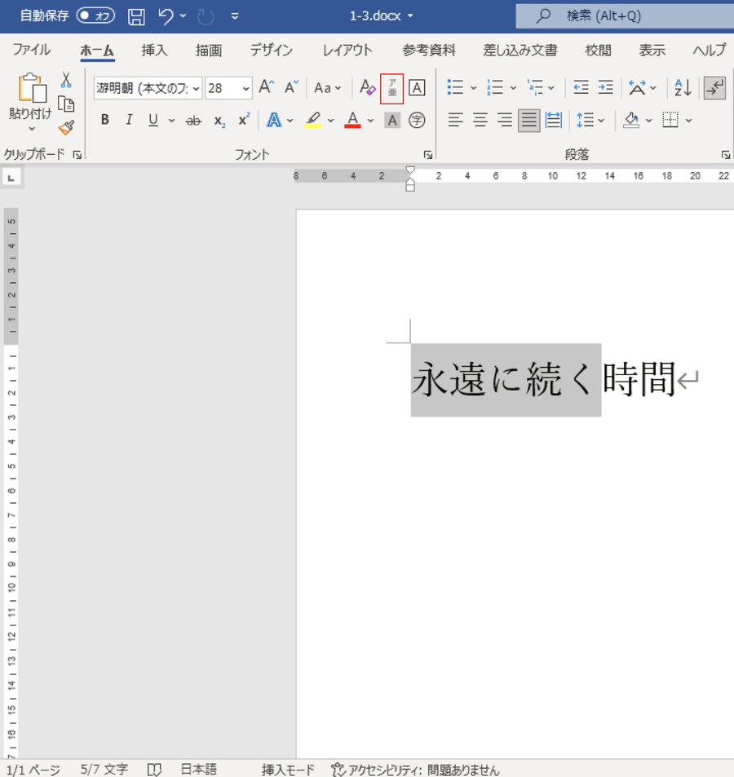Click the アクセシビリティ status indicator
The width and height of the screenshot is (734, 777).
tap(415, 770)
